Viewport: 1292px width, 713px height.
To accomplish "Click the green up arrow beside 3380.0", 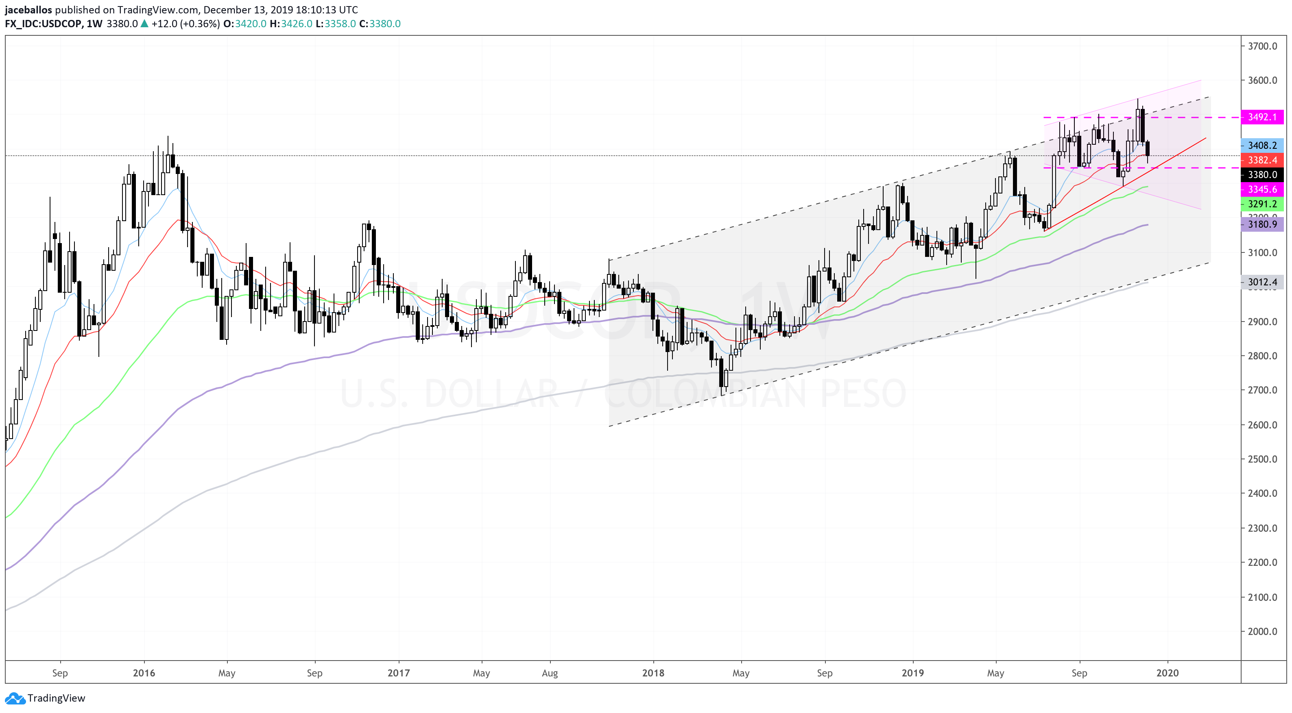I will click(144, 24).
